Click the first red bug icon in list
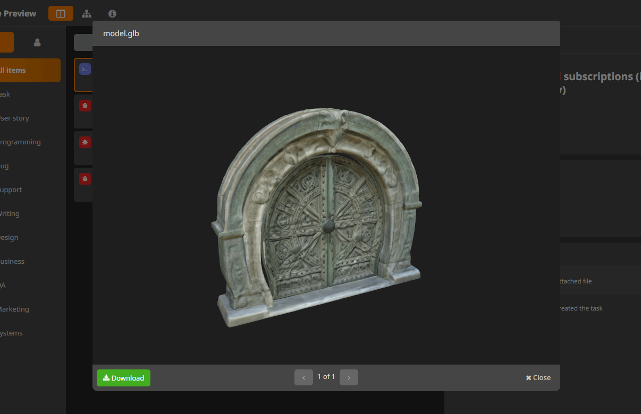Screen dimensions: 641x414 tap(85, 105)
